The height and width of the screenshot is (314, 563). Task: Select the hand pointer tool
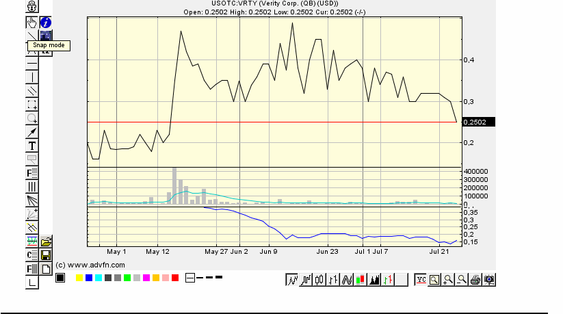31,23
